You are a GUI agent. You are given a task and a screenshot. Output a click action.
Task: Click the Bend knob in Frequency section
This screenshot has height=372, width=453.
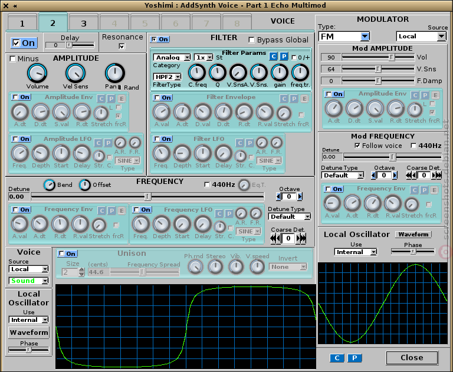tap(50, 185)
